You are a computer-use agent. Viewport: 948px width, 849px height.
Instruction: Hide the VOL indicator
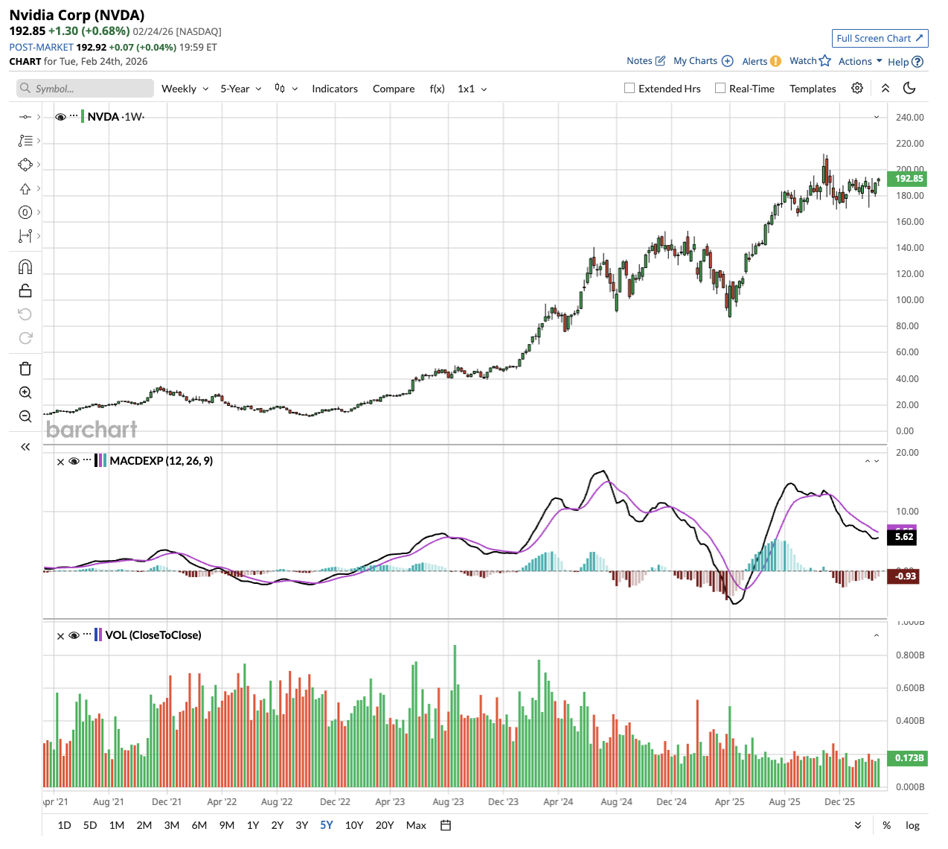coord(74,635)
